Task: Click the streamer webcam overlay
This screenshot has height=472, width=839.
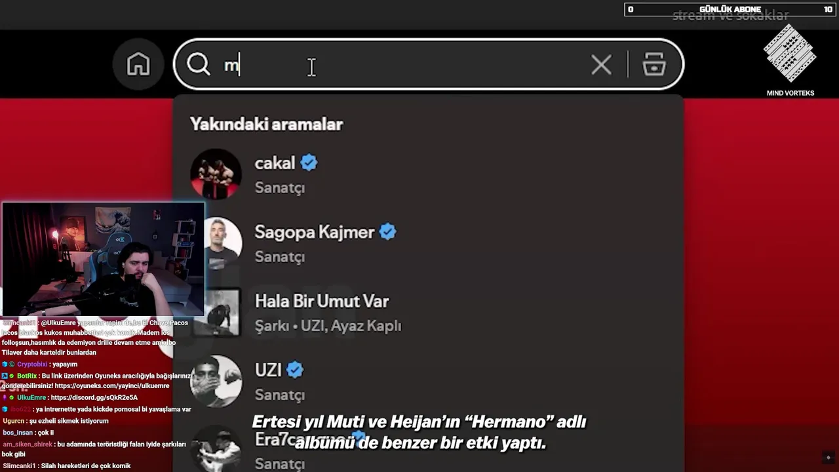Action: 104,260
